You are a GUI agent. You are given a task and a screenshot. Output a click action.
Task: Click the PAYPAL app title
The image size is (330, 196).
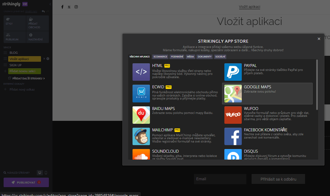click(x=250, y=66)
